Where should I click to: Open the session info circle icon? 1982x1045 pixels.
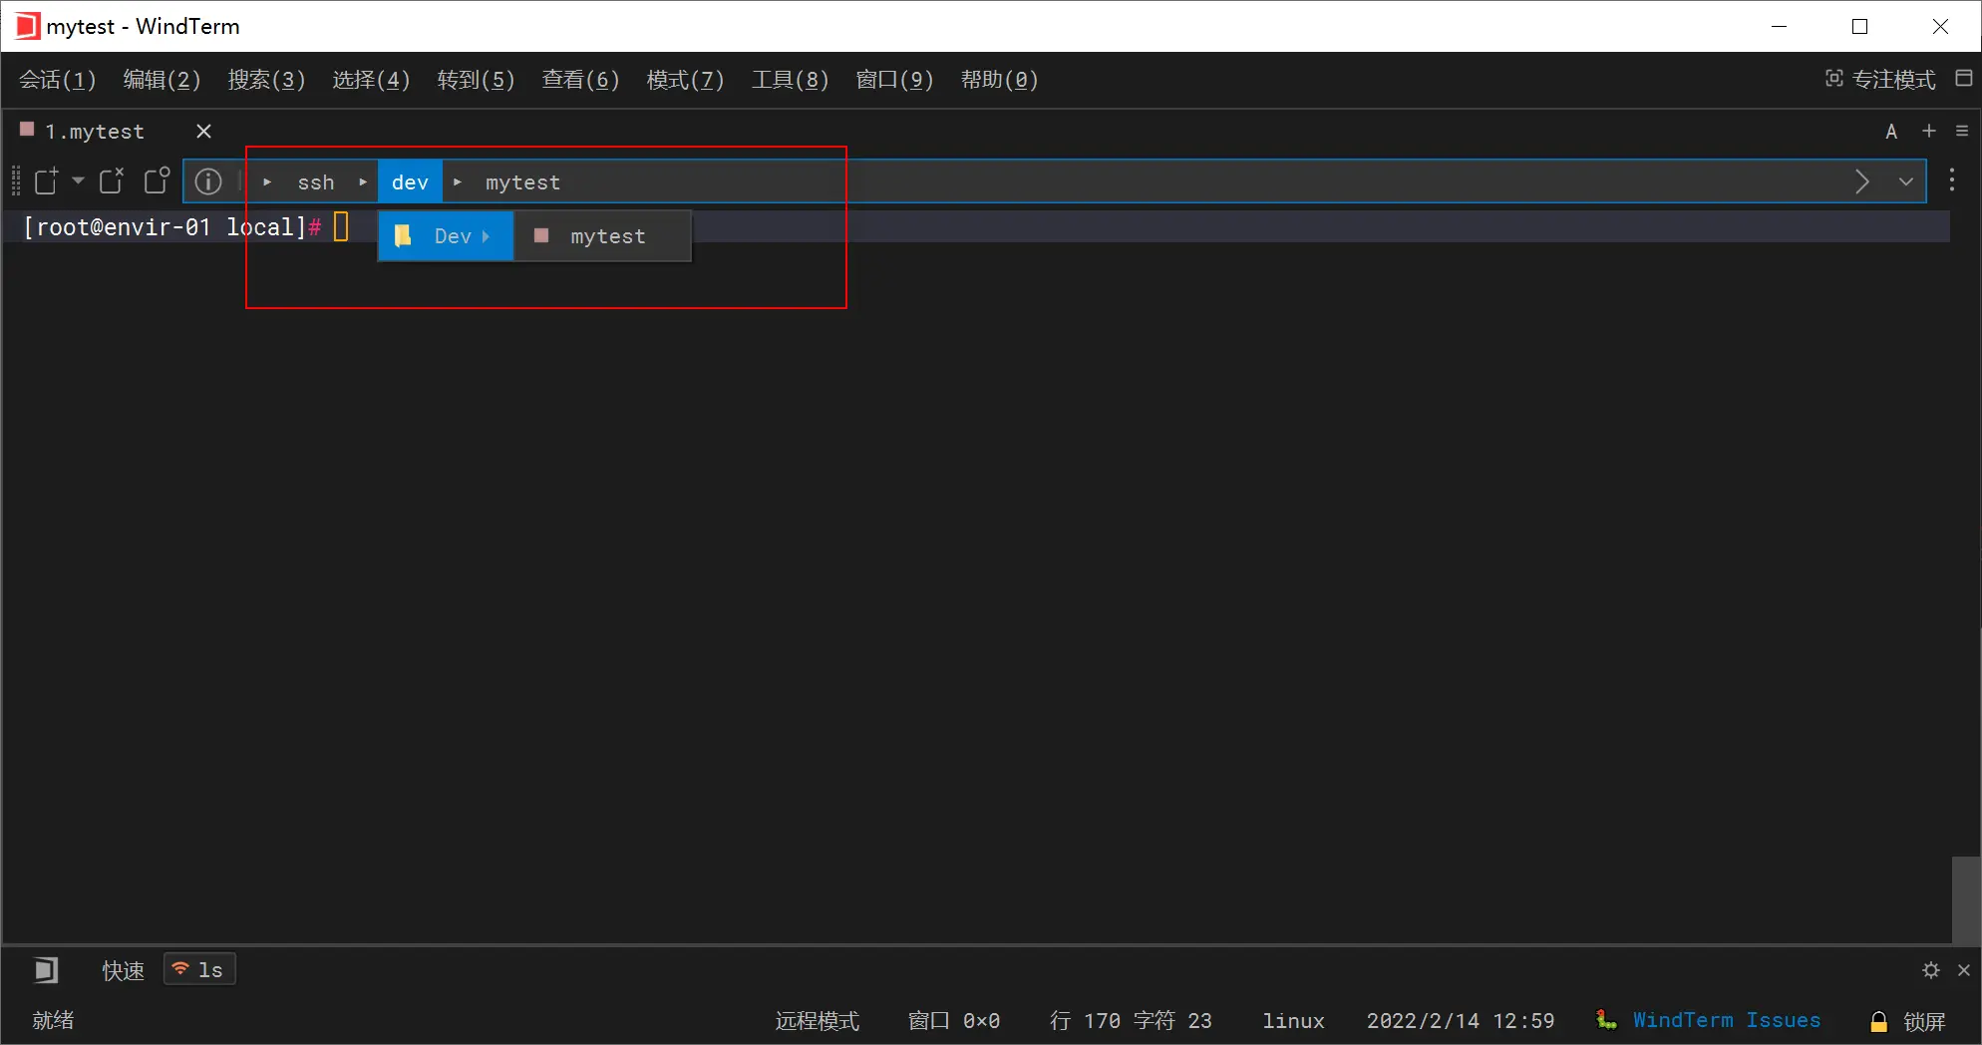click(207, 181)
